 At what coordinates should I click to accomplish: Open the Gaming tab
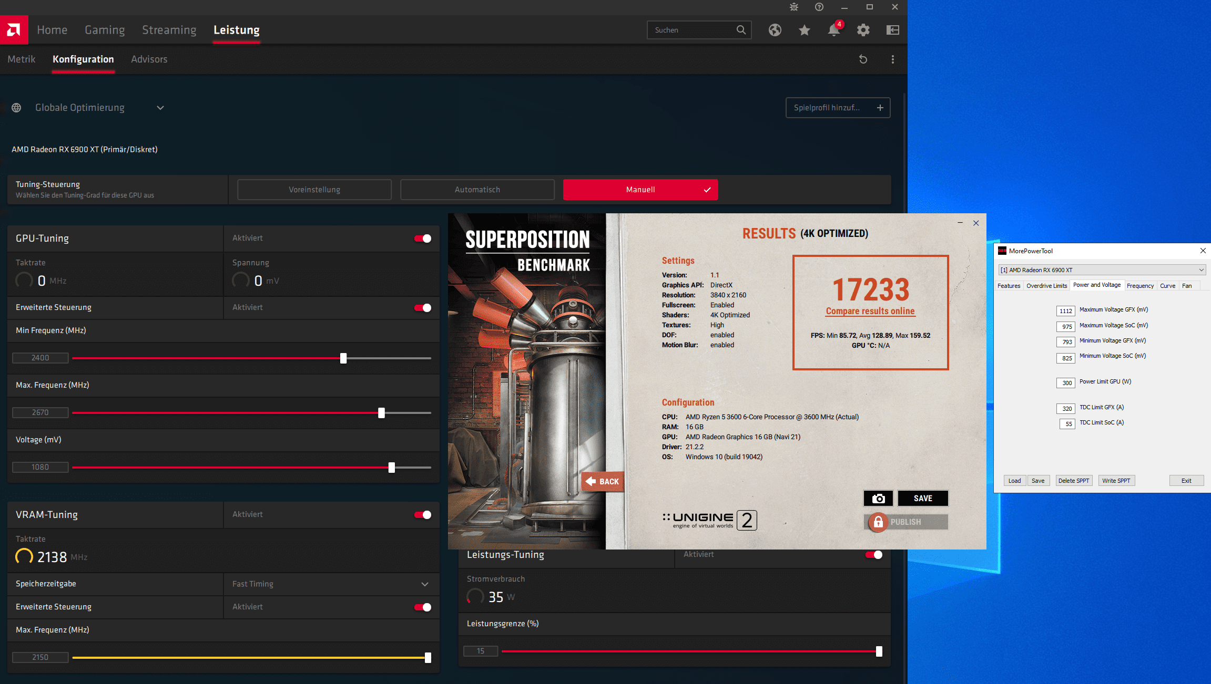tap(105, 30)
